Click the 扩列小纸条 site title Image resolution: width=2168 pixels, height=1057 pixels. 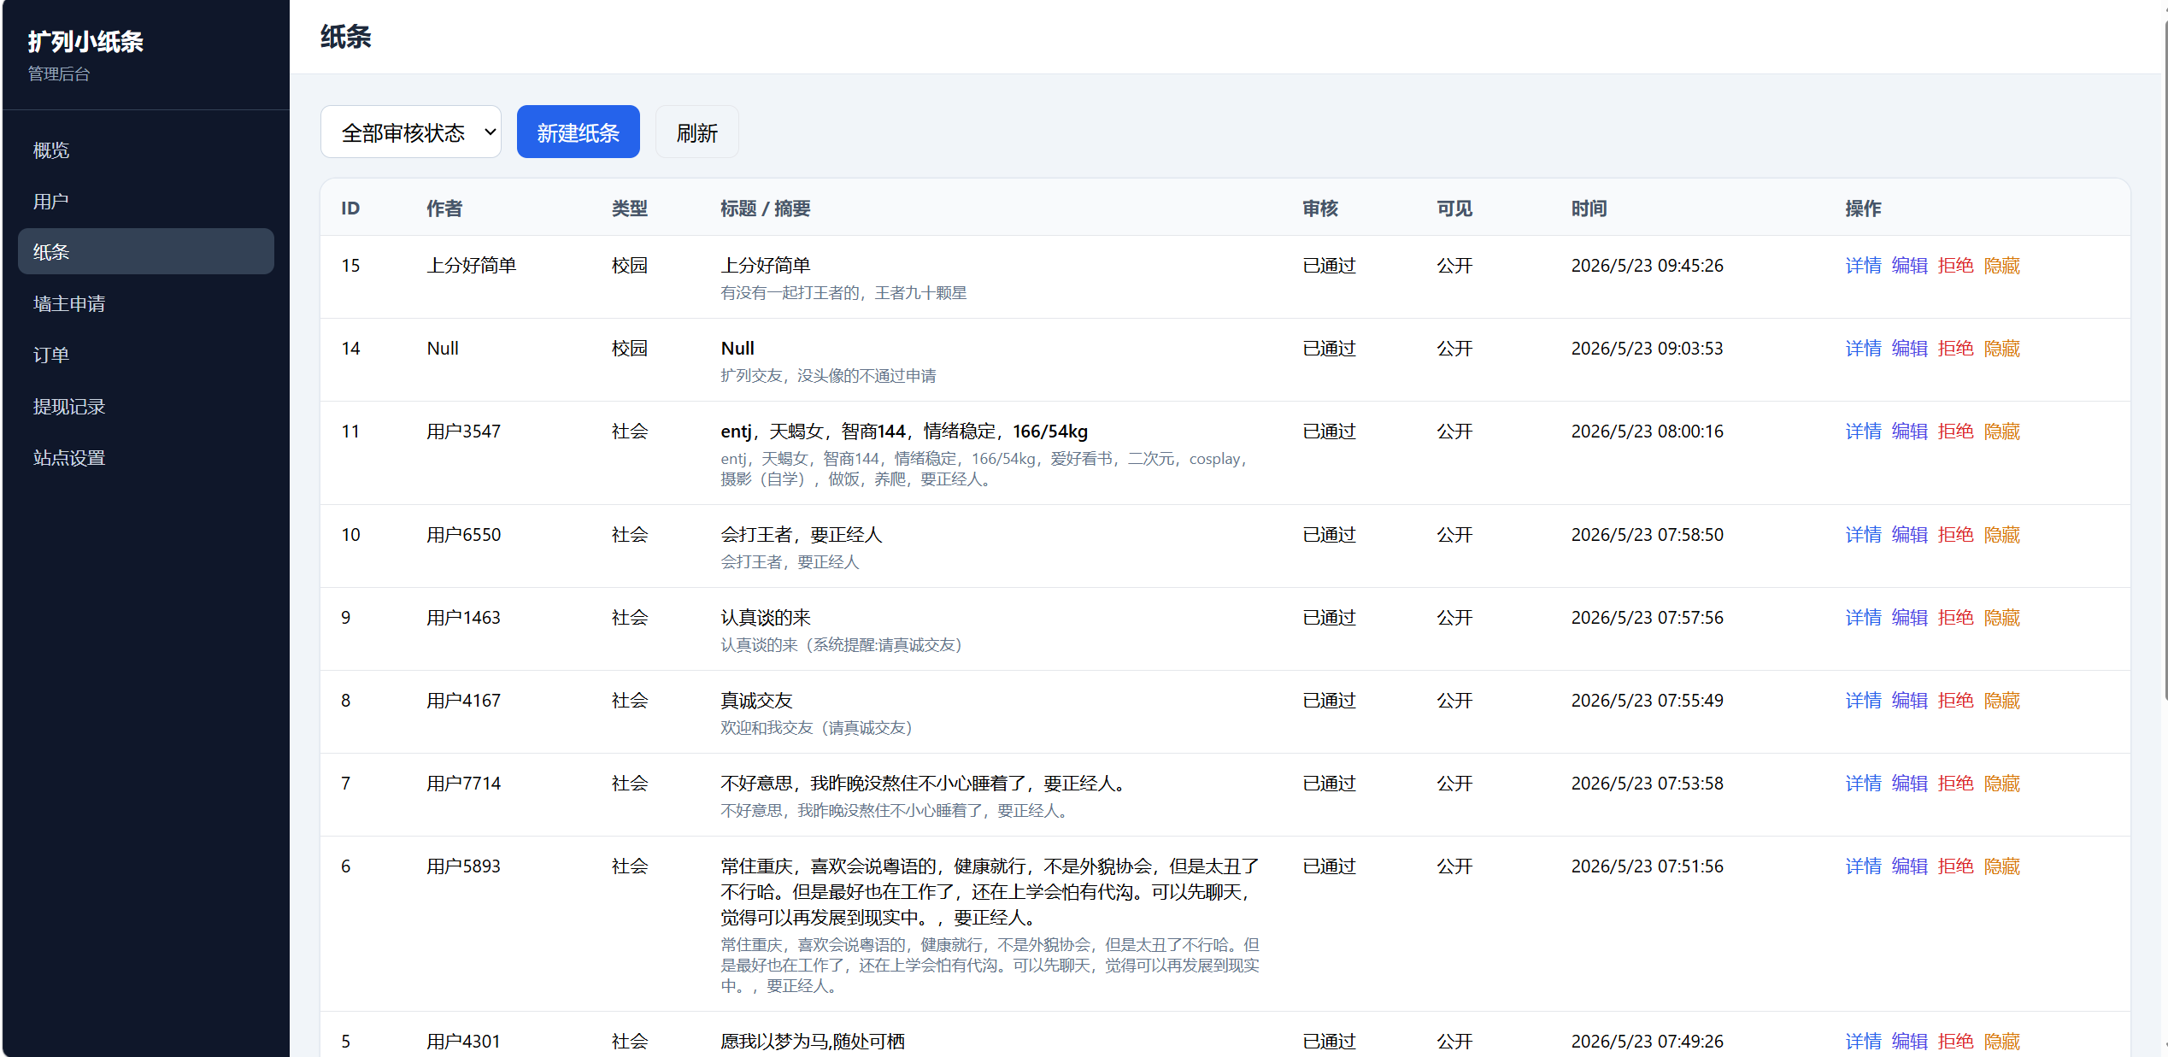[x=85, y=42]
